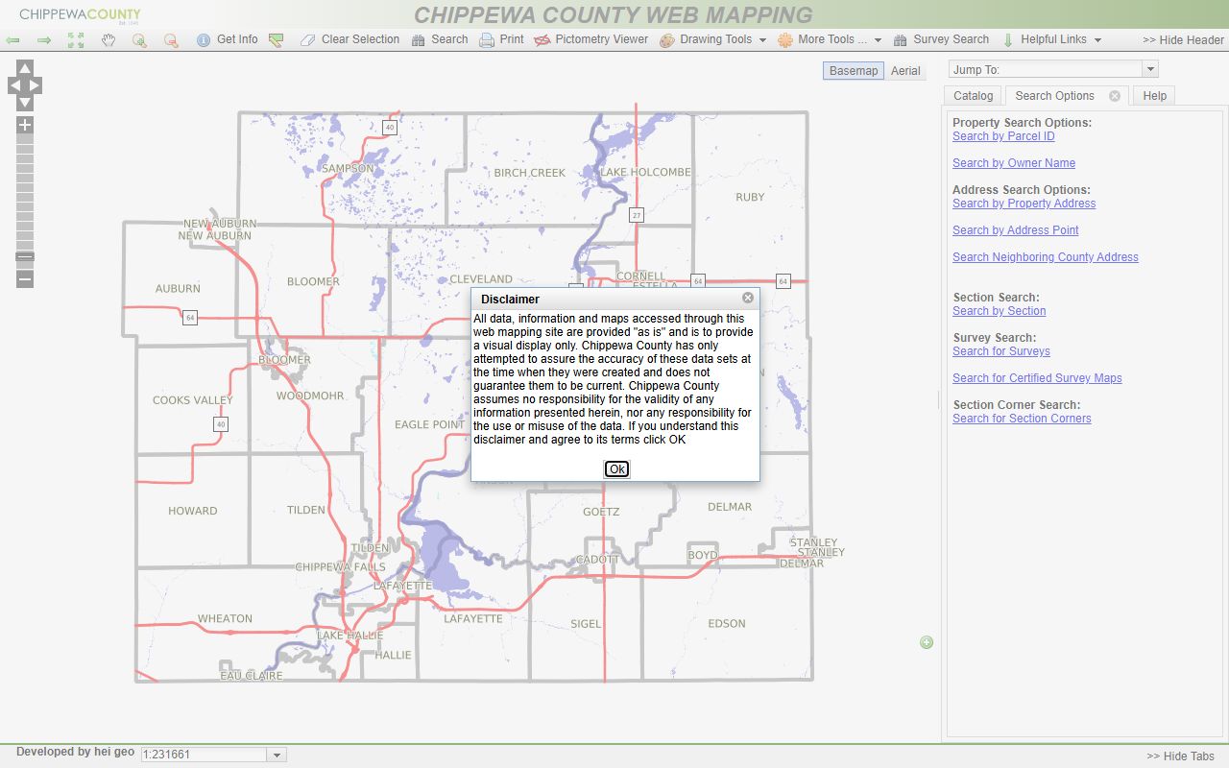The height and width of the screenshot is (768, 1229).
Task: Click the LAKE HOLCOMBE map label
Action: point(645,172)
